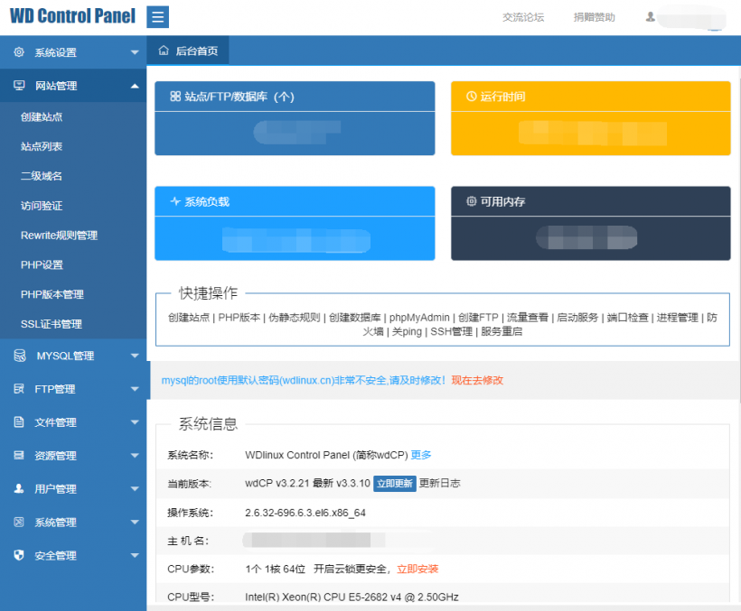This screenshot has height=611, width=741.
Task: Expand the 安全管理 menu arrow
Action: click(x=135, y=556)
